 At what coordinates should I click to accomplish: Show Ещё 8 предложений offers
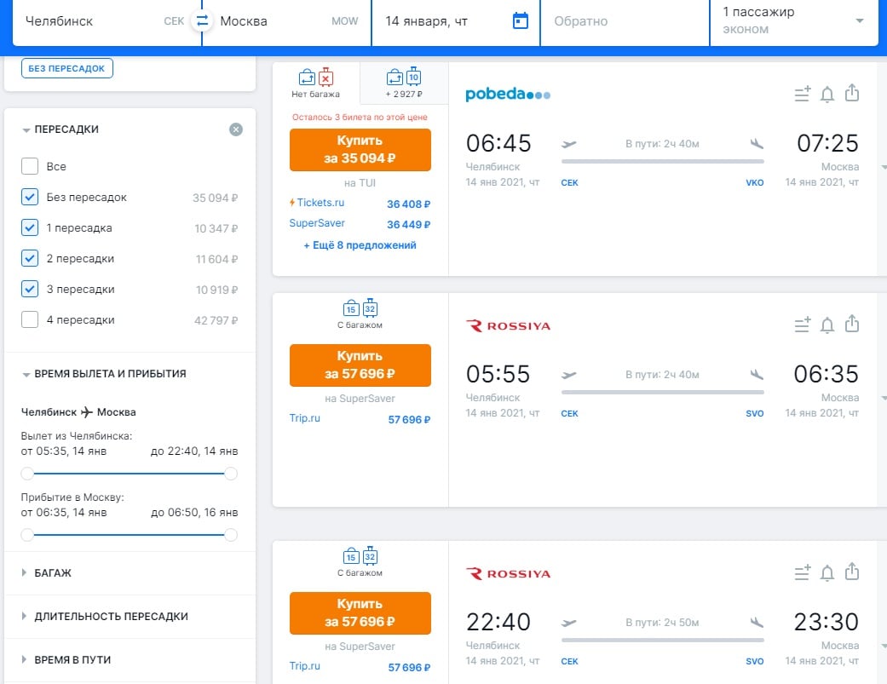point(360,245)
